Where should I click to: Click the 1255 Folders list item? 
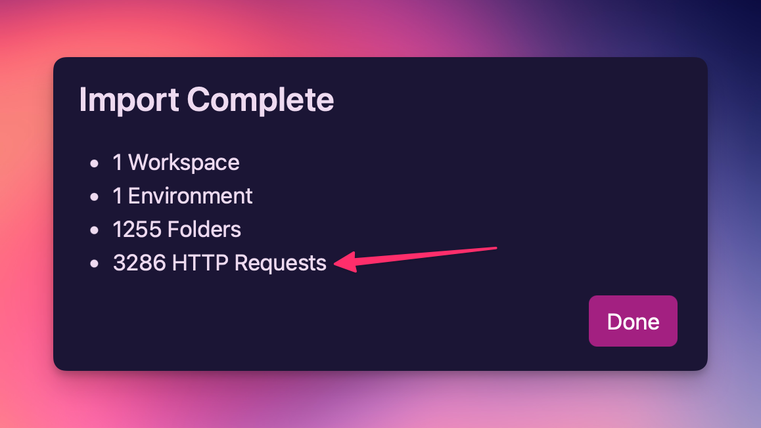point(177,229)
